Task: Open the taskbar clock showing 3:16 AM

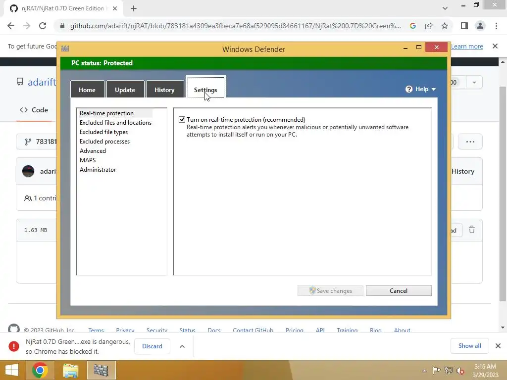Action: [485, 371]
